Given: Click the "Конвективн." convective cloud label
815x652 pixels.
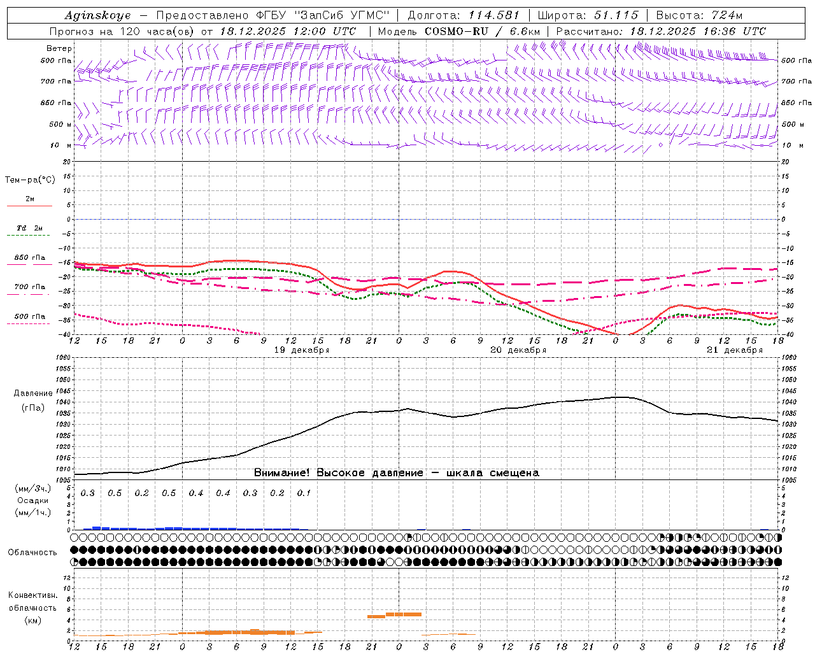Looking at the screenshot, I should point(32,595).
